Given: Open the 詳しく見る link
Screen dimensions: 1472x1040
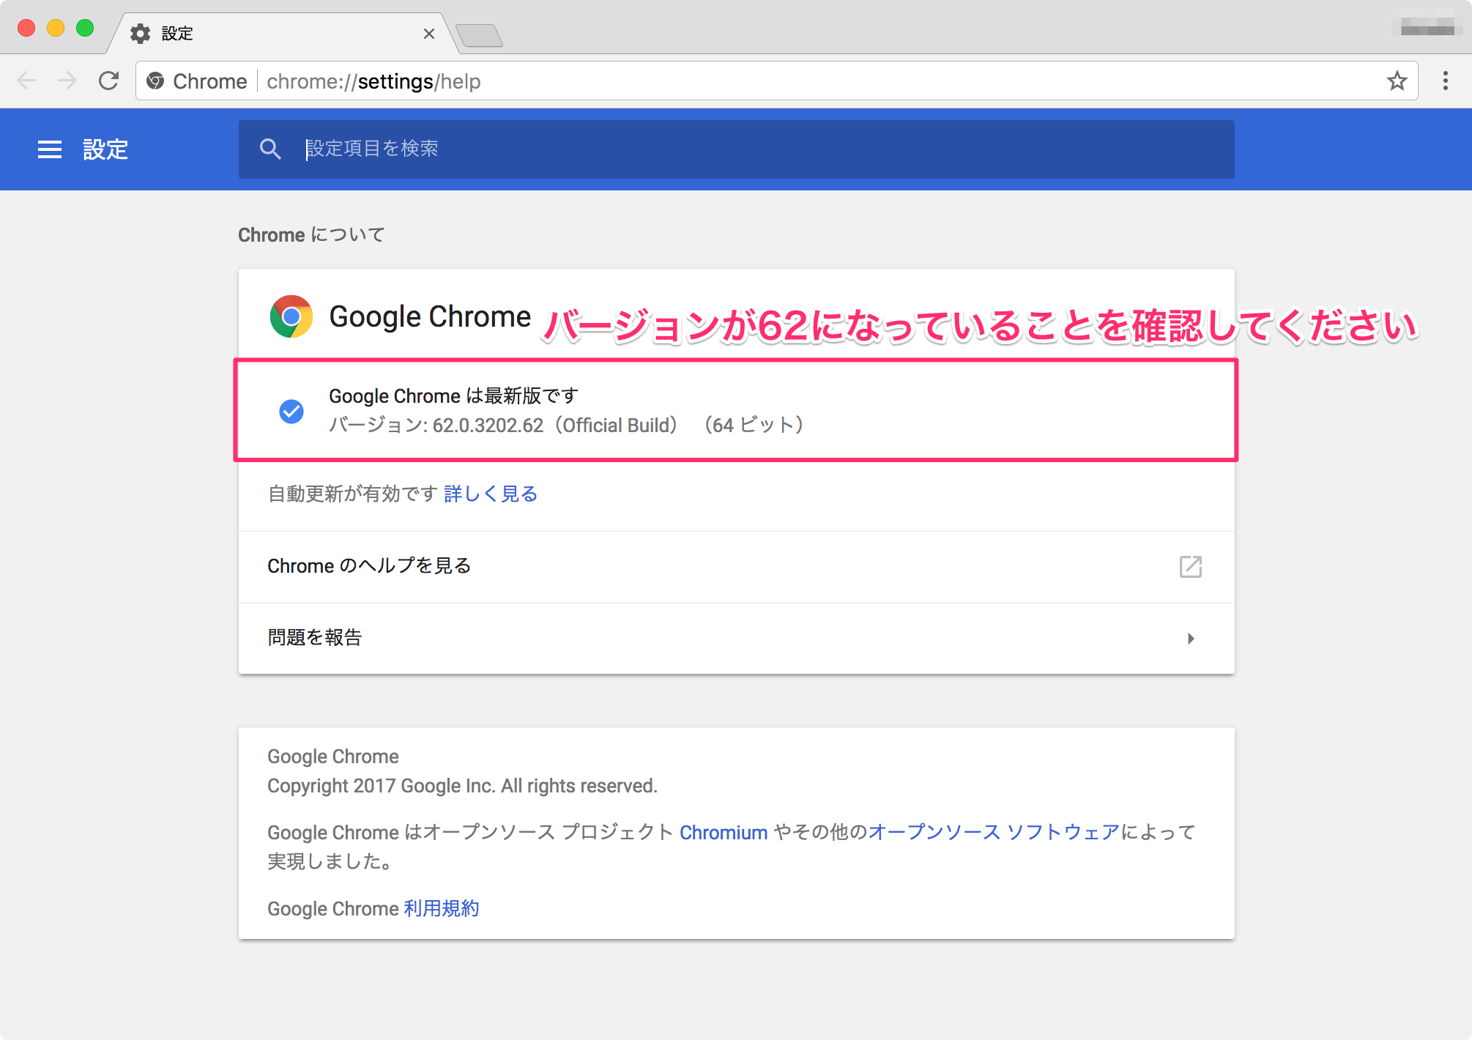Looking at the screenshot, I should pos(491,494).
